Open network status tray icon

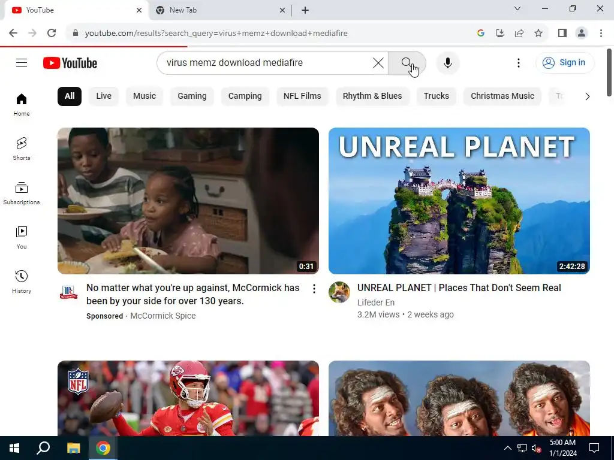coord(522,448)
